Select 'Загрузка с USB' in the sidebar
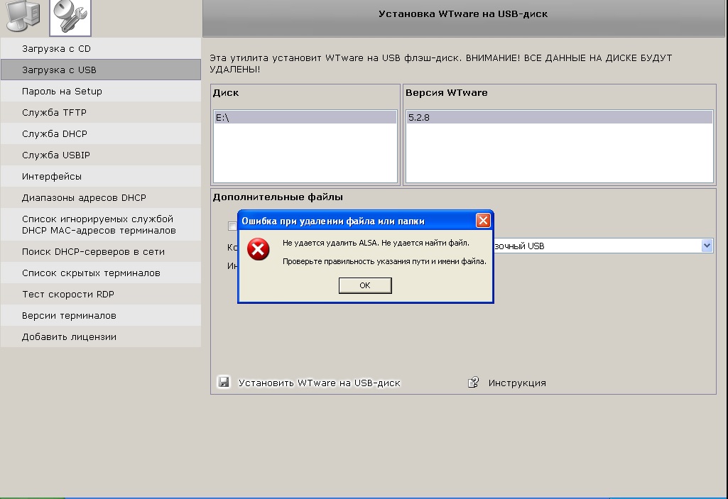The image size is (728, 499). pyautogui.click(x=59, y=70)
